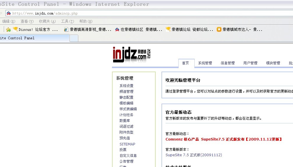
Task: Click the injdz.com site logo
Action: pyautogui.click(x=132, y=54)
